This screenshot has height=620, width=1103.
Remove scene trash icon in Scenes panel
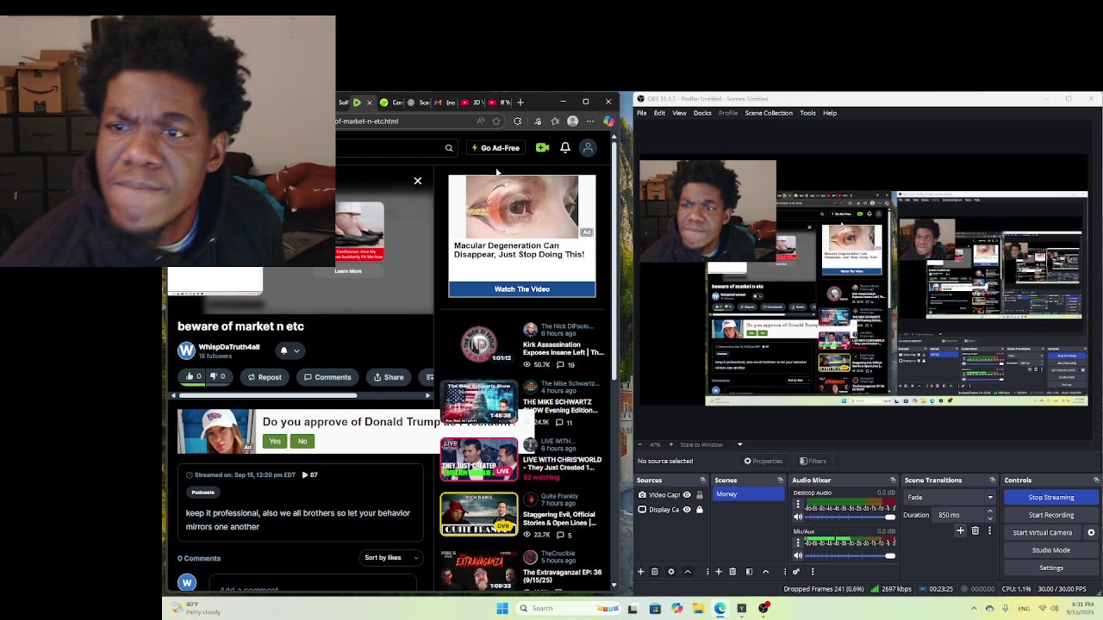click(x=732, y=571)
